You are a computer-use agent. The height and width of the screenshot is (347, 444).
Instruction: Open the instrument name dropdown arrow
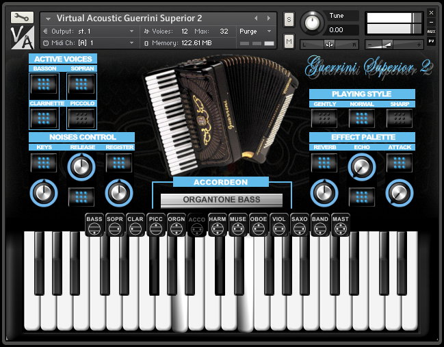click(48, 19)
